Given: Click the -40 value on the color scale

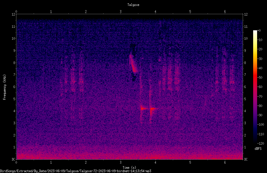Looking at the screenshot, I should click(260, 68).
